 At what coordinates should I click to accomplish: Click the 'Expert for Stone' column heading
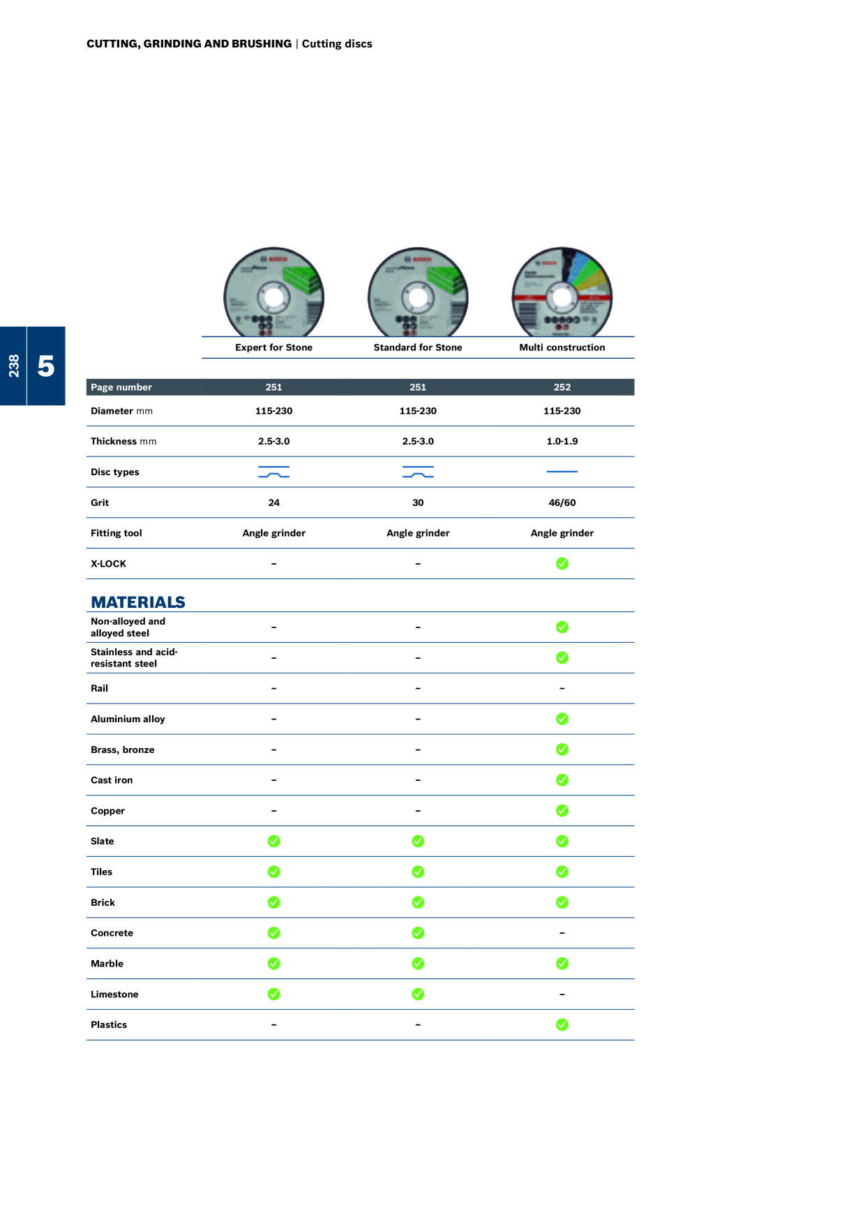(273, 348)
